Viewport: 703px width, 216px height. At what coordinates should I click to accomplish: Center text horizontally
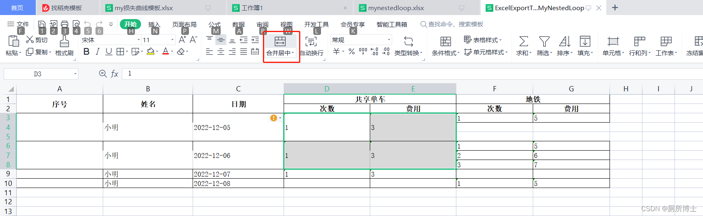click(x=221, y=52)
